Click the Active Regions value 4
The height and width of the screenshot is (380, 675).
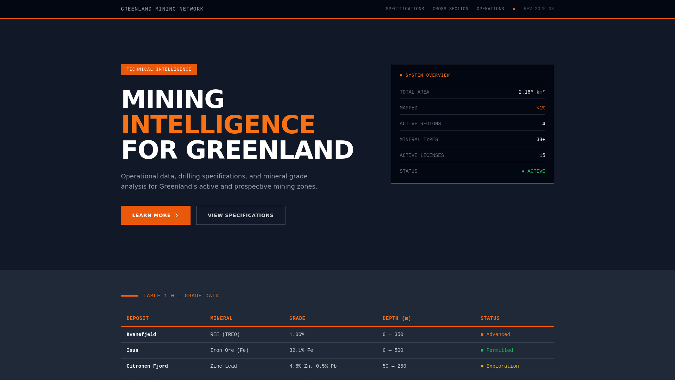tap(544, 124)
